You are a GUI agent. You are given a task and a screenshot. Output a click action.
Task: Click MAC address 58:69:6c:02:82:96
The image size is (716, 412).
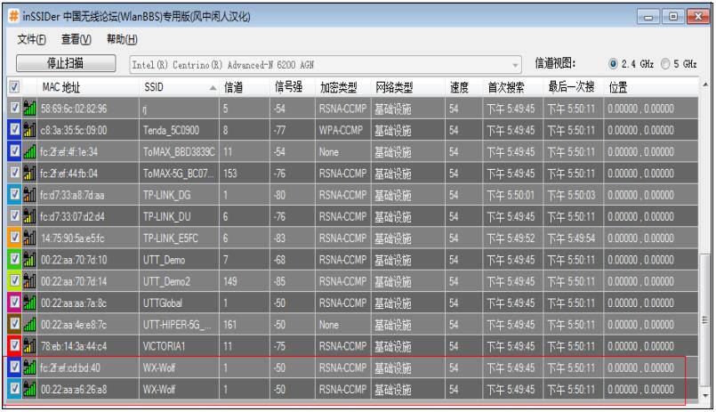tap(74, 109)
